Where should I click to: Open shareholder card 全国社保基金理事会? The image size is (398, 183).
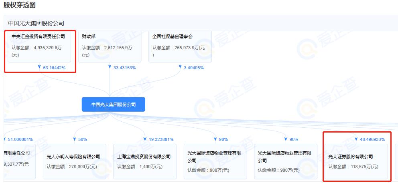pyautogui.click(x=180, y=46)
